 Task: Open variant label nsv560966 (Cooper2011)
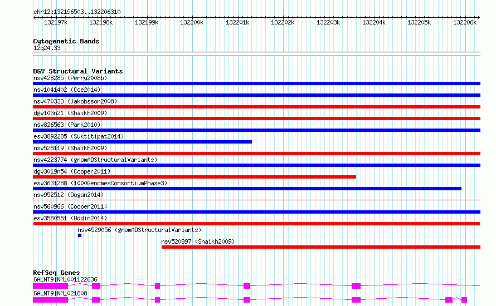(70, 206)
